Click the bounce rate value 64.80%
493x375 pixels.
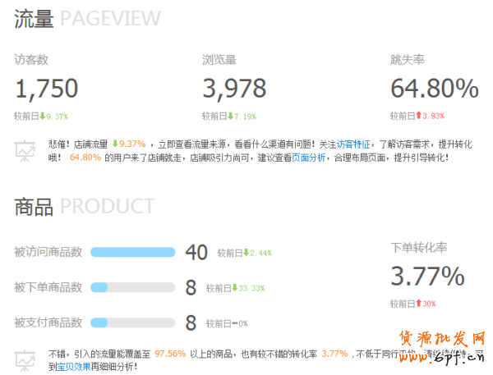(x=434, y=88)
